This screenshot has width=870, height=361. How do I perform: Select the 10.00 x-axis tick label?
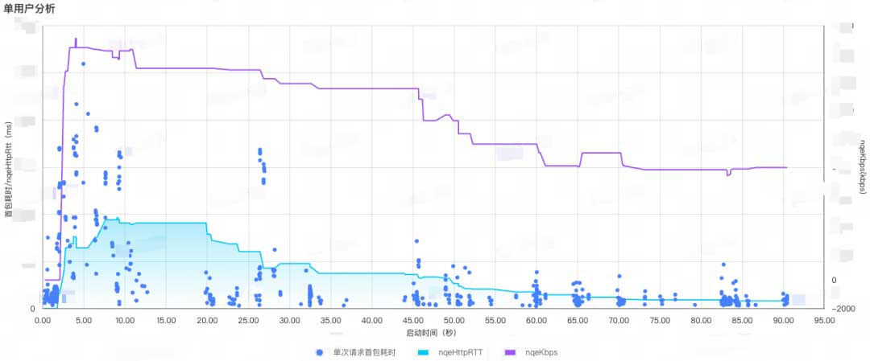[124, 320]
